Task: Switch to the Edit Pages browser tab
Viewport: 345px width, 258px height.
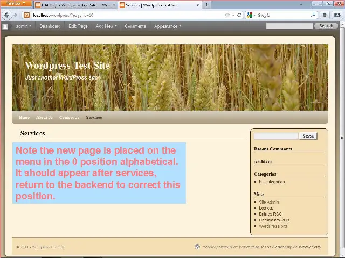Action: click(x=75, y=5)
